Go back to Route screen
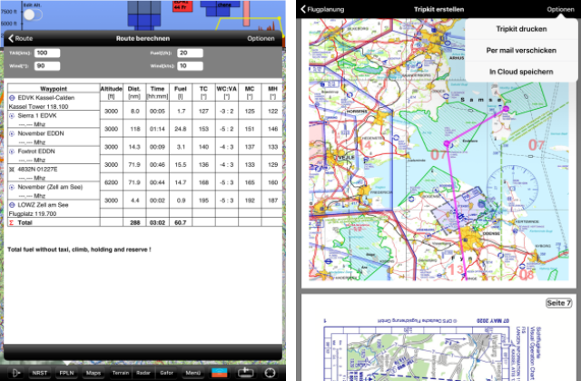The image size is (581, 381). coord(20,39)
